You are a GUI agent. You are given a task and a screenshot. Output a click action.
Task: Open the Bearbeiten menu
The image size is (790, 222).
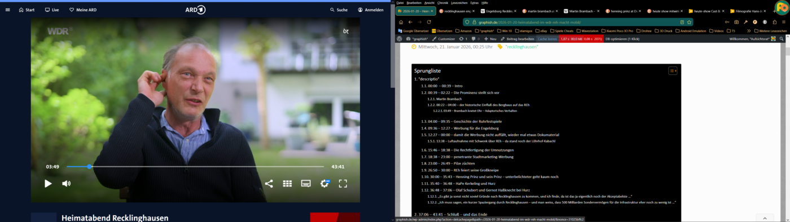pyautogui.click(x=414, y=2)
